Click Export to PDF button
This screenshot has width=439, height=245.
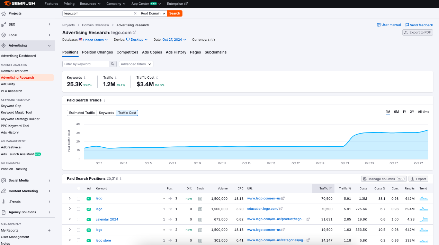pos(418,32)
